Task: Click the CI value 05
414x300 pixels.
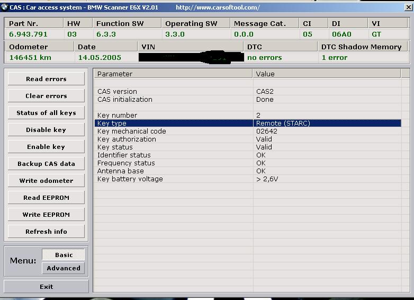Action: (308, 34)
